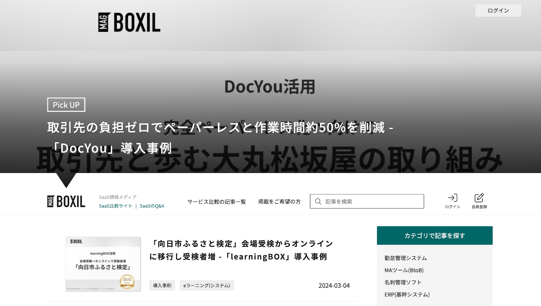541x306 pixels.
Task: Click the eラーニング(システム) tag
Action: (207, 285)
